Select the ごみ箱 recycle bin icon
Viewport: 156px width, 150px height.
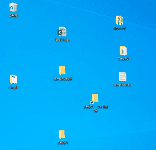click(x=13, y=7)
